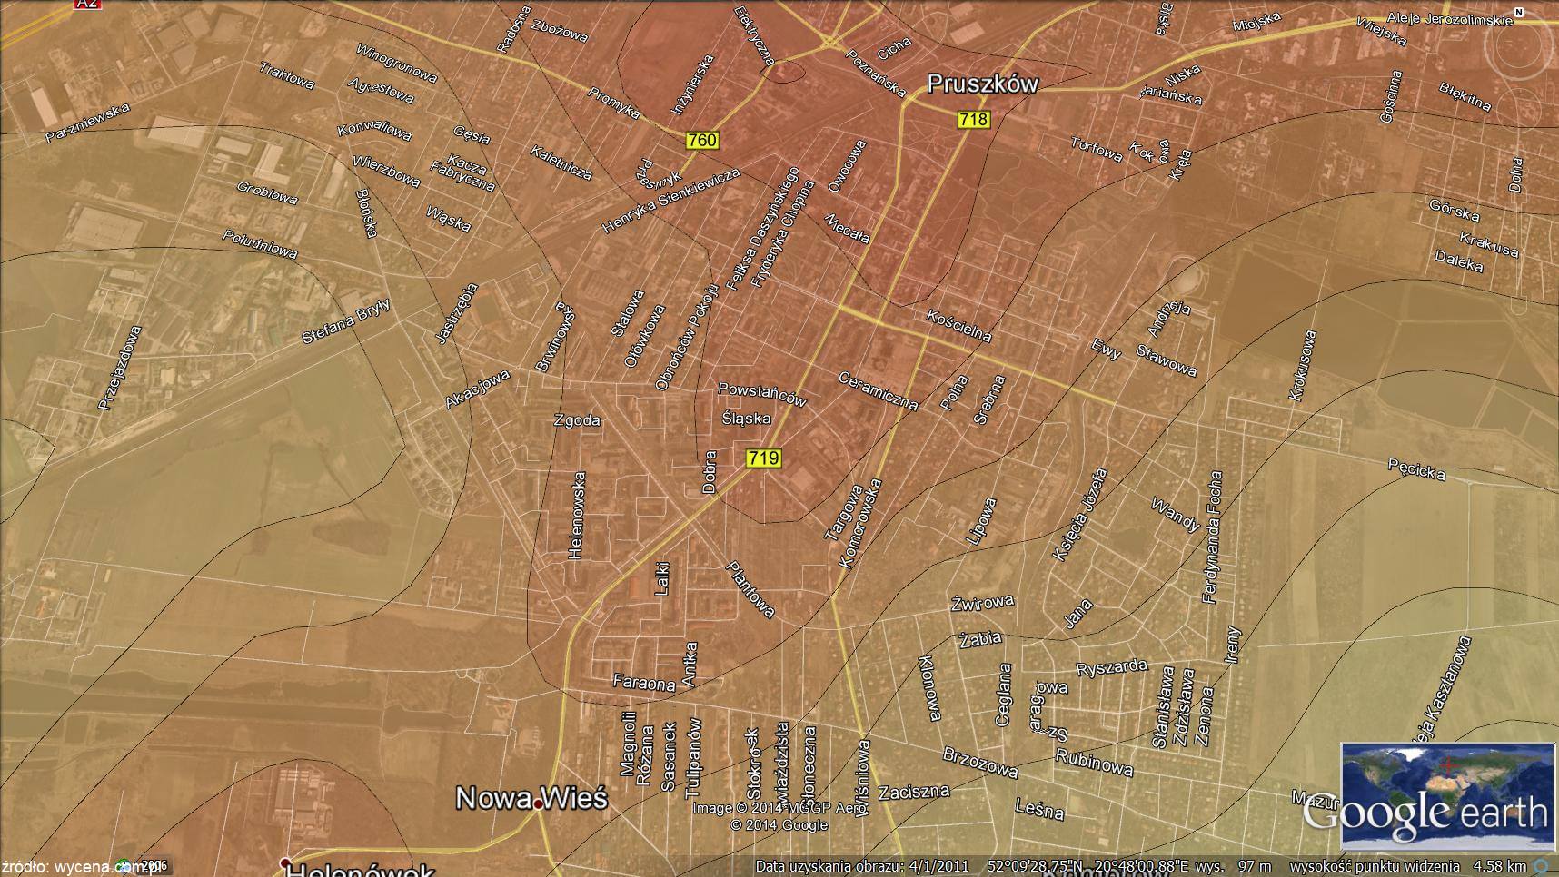Open historical imagery clock icon near 2006
The height and width of the screenshot is (877, 1559).
pos(124,865)
